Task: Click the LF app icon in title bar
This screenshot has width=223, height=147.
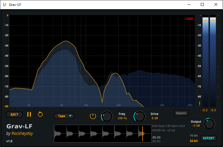Action: click(x=5, y=5)
